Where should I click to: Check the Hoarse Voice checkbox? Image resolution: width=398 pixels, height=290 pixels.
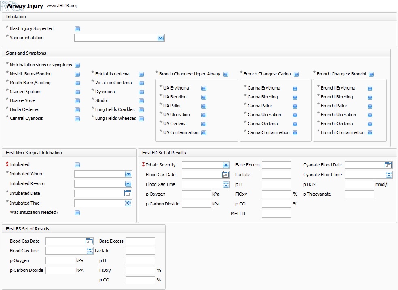[x=77, y=101]
